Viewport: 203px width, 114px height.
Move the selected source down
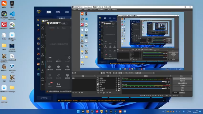tap(110, 93)
